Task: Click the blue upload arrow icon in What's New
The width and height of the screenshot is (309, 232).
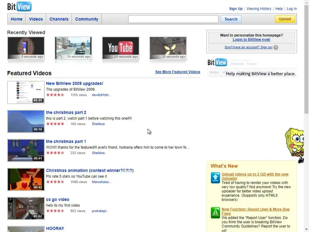Action: pos(215,178)
